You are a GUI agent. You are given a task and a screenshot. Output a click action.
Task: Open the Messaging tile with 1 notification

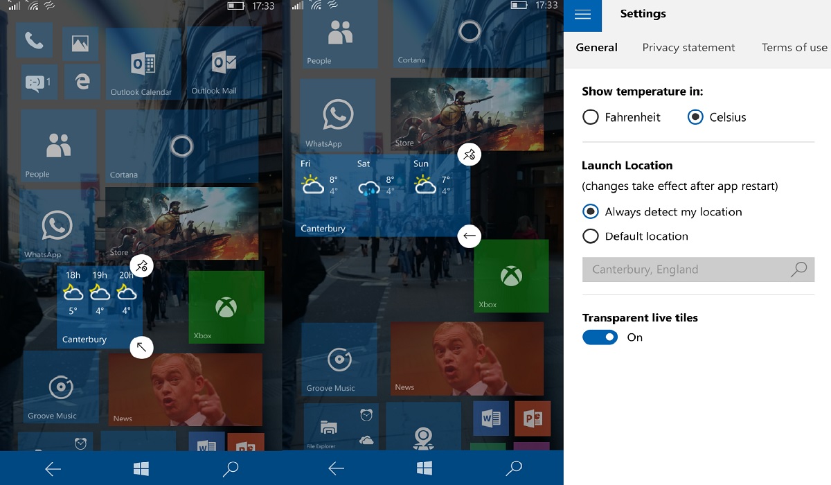[x=39, y=82]
